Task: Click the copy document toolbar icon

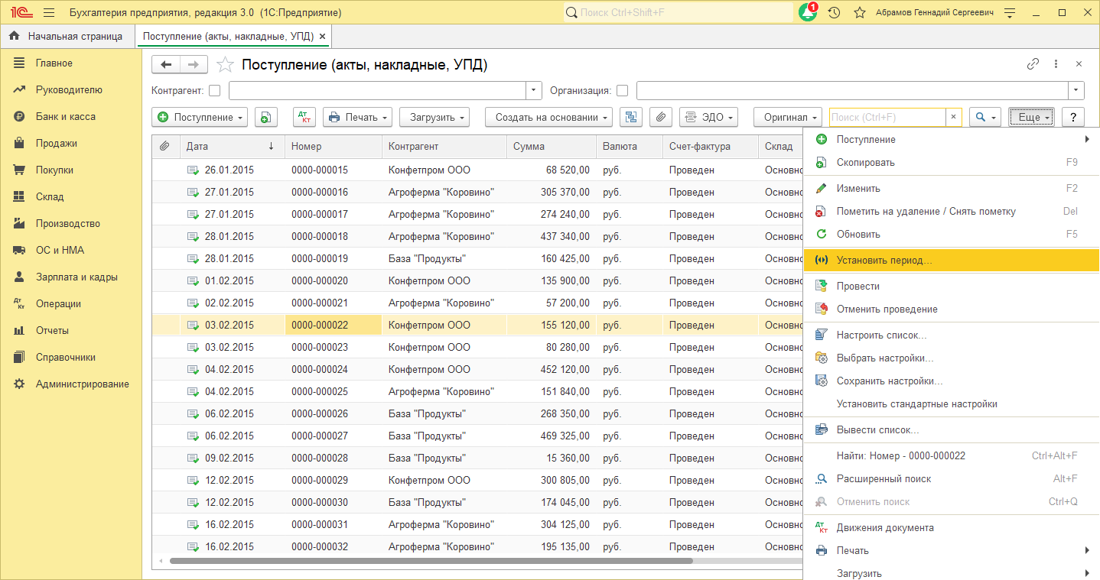Action: 265,117
